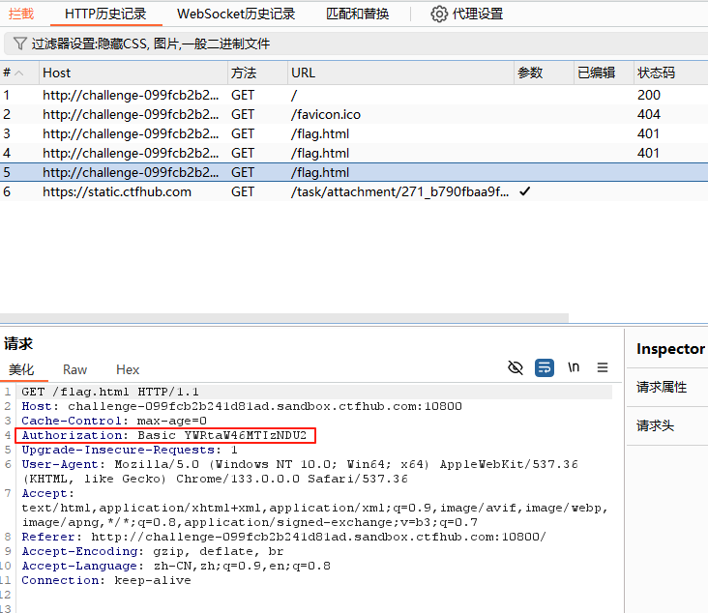Click the 404 status code cell

click(x=649, y=115)
